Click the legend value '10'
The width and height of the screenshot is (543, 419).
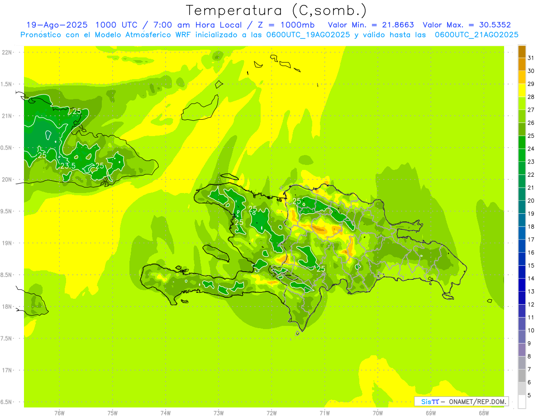click(x=531, y=330)
